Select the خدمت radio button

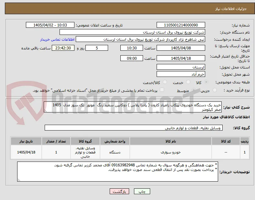pos(188,82)
